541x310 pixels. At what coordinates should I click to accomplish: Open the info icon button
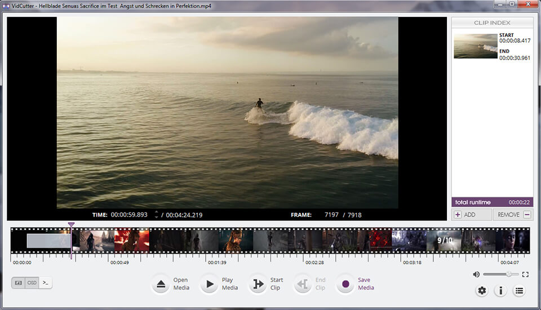click(x=500, y=291)
